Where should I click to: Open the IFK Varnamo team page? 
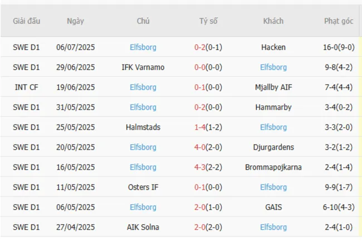coord(143,67)
